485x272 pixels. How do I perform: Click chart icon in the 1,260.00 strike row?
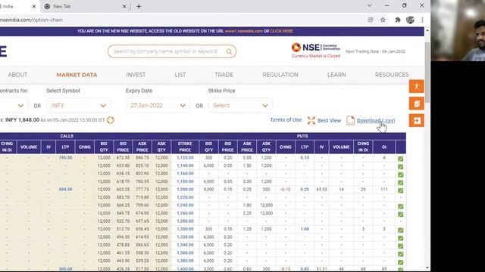(401, 215)
